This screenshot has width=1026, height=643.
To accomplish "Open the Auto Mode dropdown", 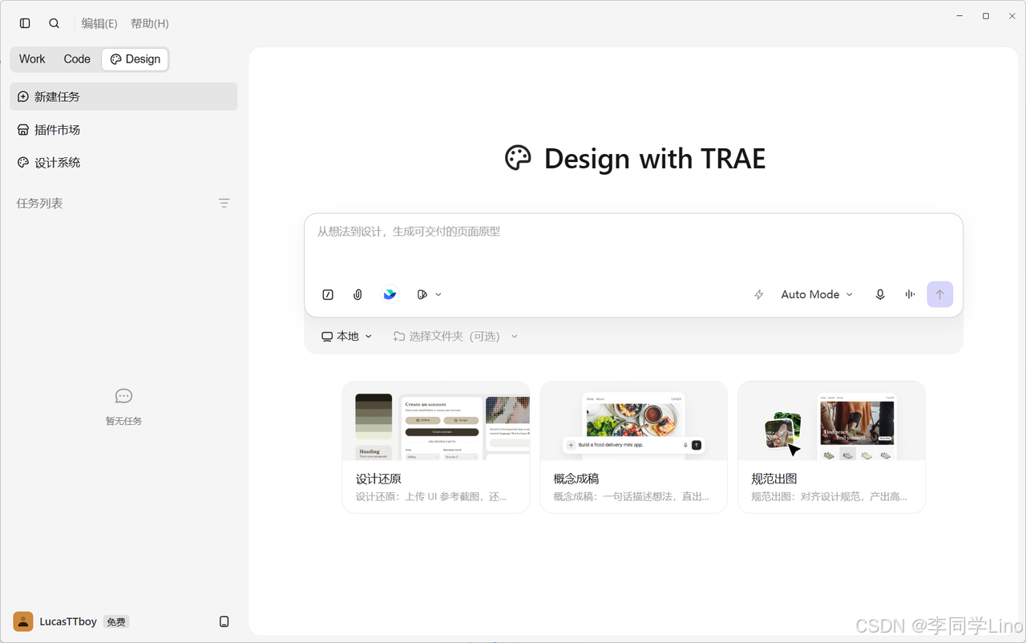I will click(x=817, y=294).
